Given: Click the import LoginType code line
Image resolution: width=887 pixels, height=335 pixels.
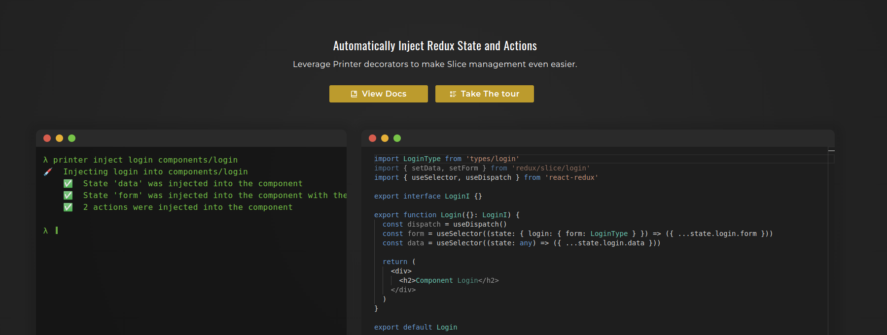Looking at the screenshot, I should click(446, 159).
